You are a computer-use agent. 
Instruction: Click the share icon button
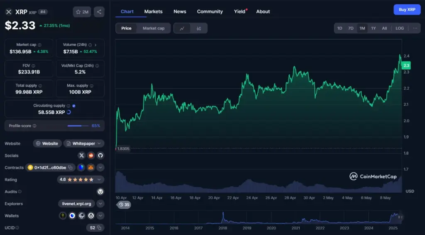point(99,12)
